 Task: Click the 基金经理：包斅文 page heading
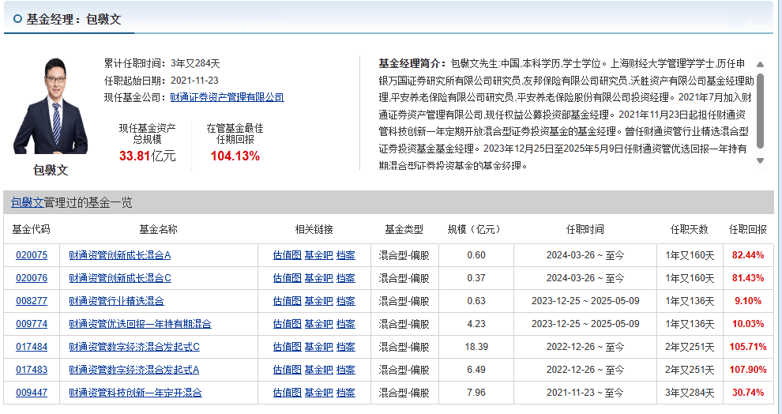73,20
